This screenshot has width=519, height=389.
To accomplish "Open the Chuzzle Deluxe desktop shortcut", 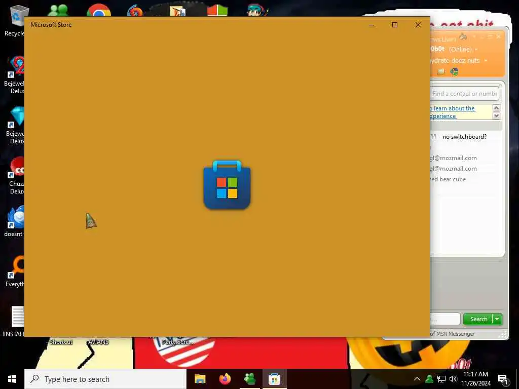I will [17, 175].
